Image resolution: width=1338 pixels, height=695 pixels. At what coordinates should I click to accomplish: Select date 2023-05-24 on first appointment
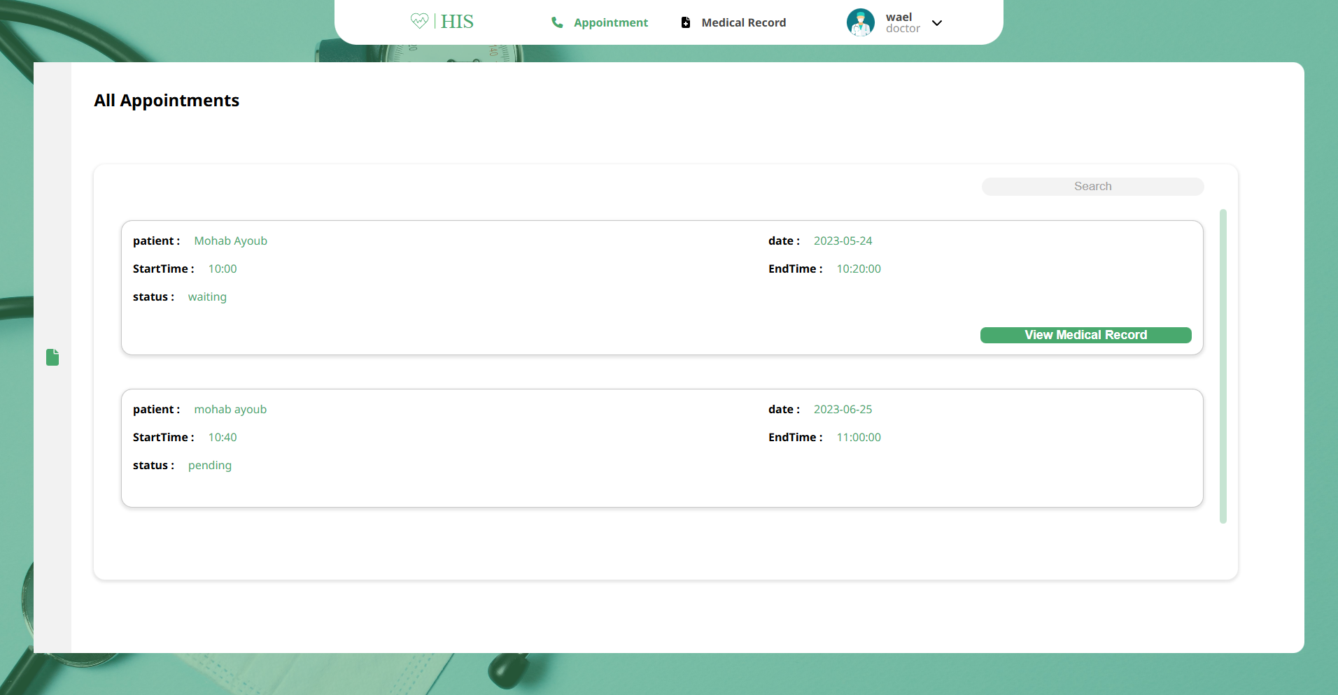[x=843, y=241]
